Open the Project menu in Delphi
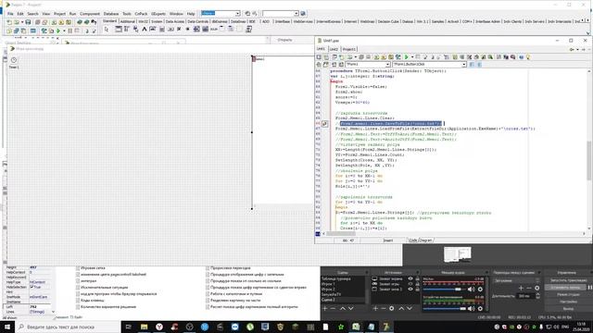The height and width of the screenshot is (333, 593). pos(59,14)
